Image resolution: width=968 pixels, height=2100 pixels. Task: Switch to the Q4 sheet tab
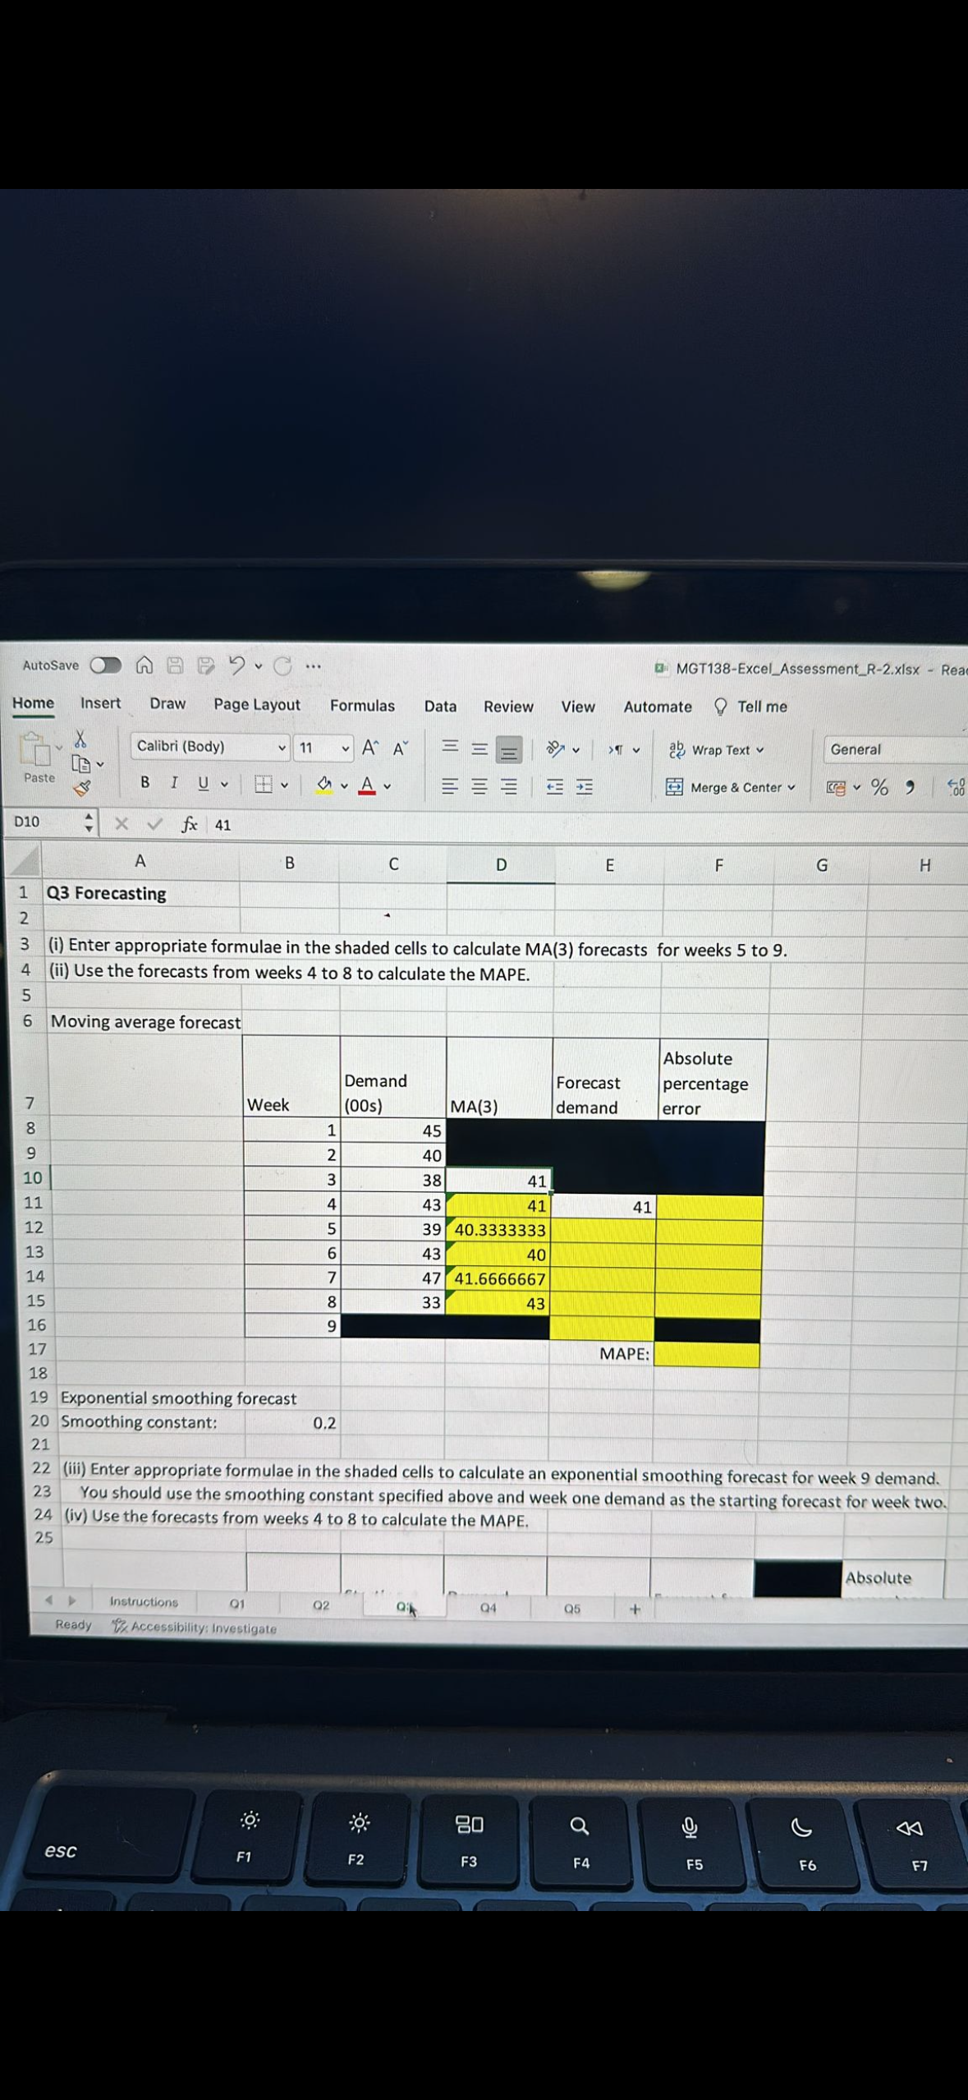(488, 1608)
